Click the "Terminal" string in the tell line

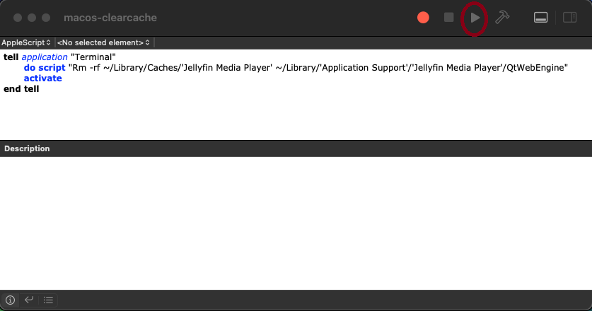click(93, 57)
